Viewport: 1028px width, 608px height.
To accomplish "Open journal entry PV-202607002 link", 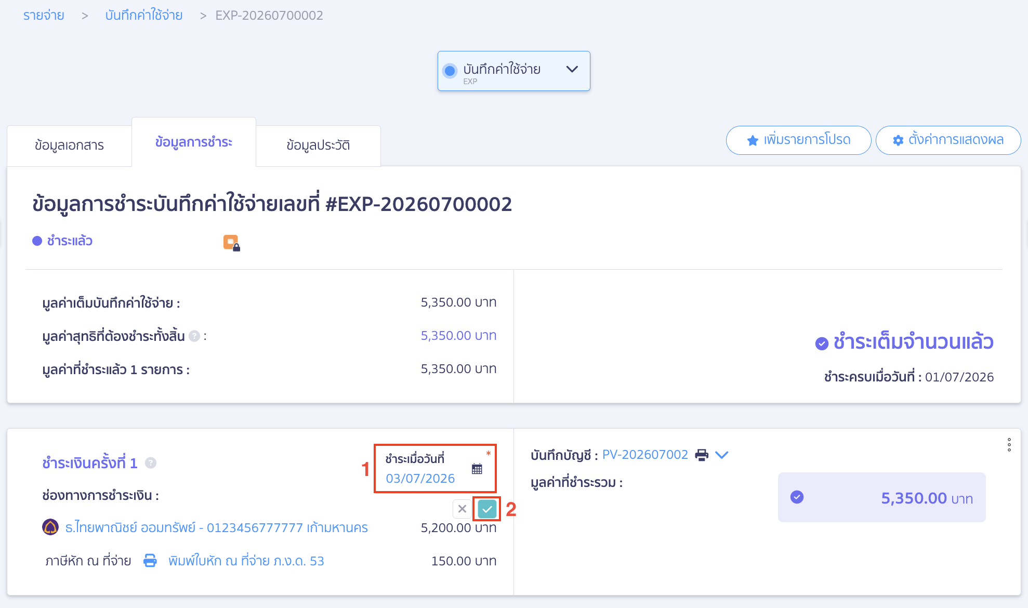I will click(645, 455).
